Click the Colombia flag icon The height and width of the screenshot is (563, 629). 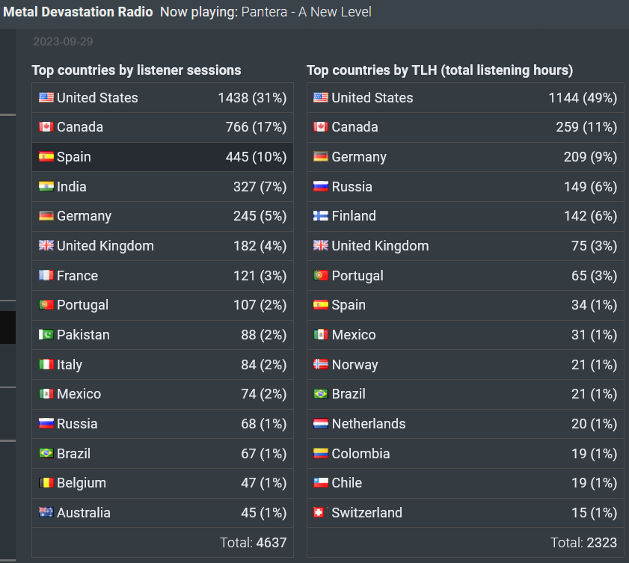pos(321,453)
